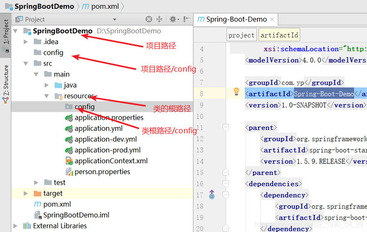The image size is (367, 232).
Task: Click the SpringBootDemo breadcrumb project icon
Action: point(9,6)
